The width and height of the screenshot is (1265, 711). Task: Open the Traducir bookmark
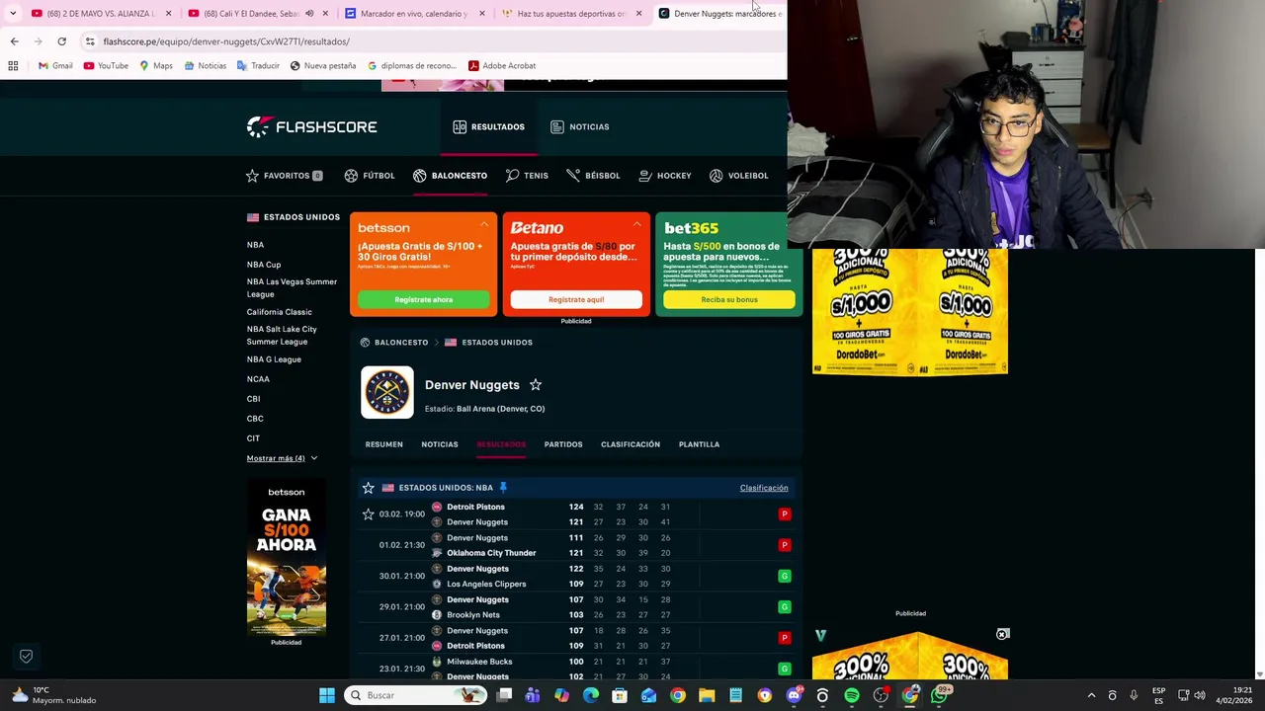pos(258,66)
